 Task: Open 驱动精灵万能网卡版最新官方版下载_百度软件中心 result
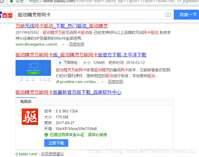[x=68, y=92]
